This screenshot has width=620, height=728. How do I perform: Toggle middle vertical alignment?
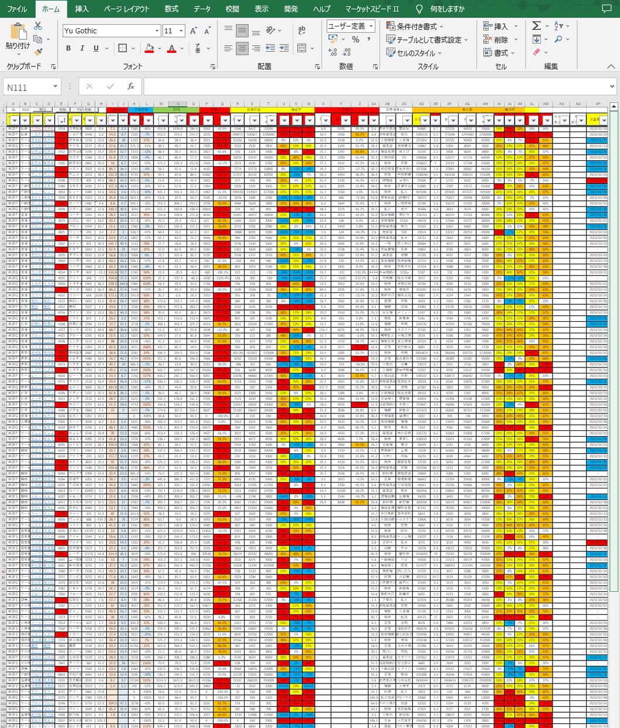pyautogui.click(x=242, y=30)
